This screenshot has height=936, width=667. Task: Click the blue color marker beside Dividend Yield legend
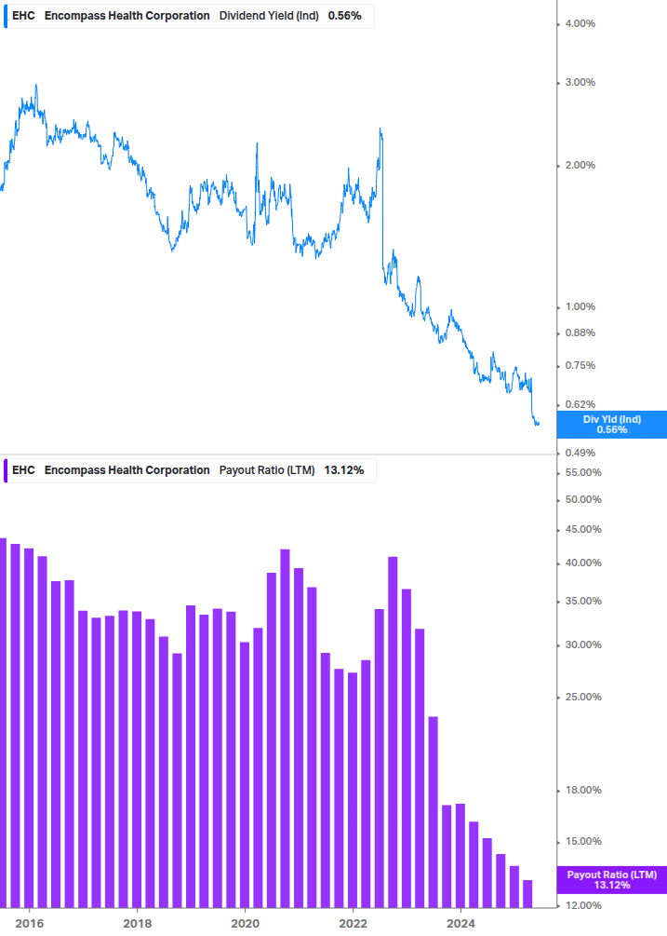tap(6, 16)
